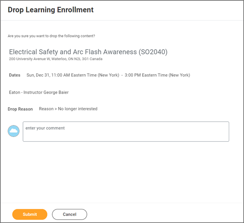
Task: Select the Electrical Safety and Arc Flash course title
Action: pos(72,52)
